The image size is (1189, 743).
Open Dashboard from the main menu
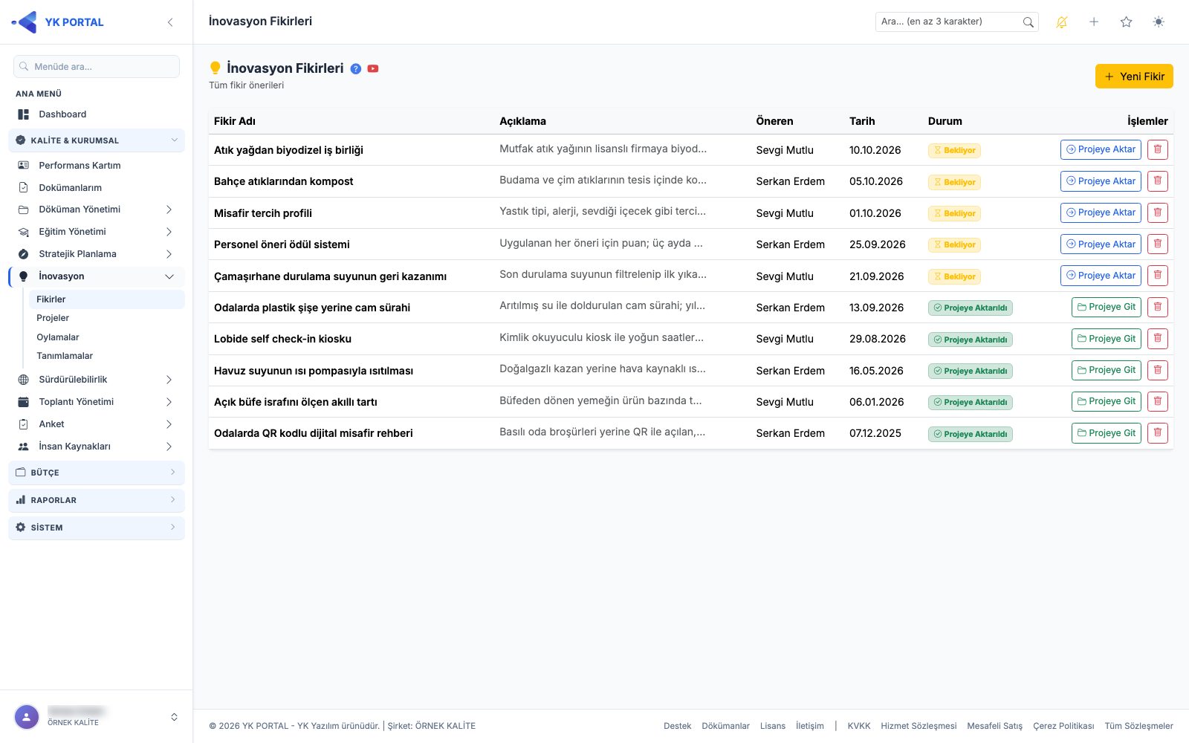97,114
